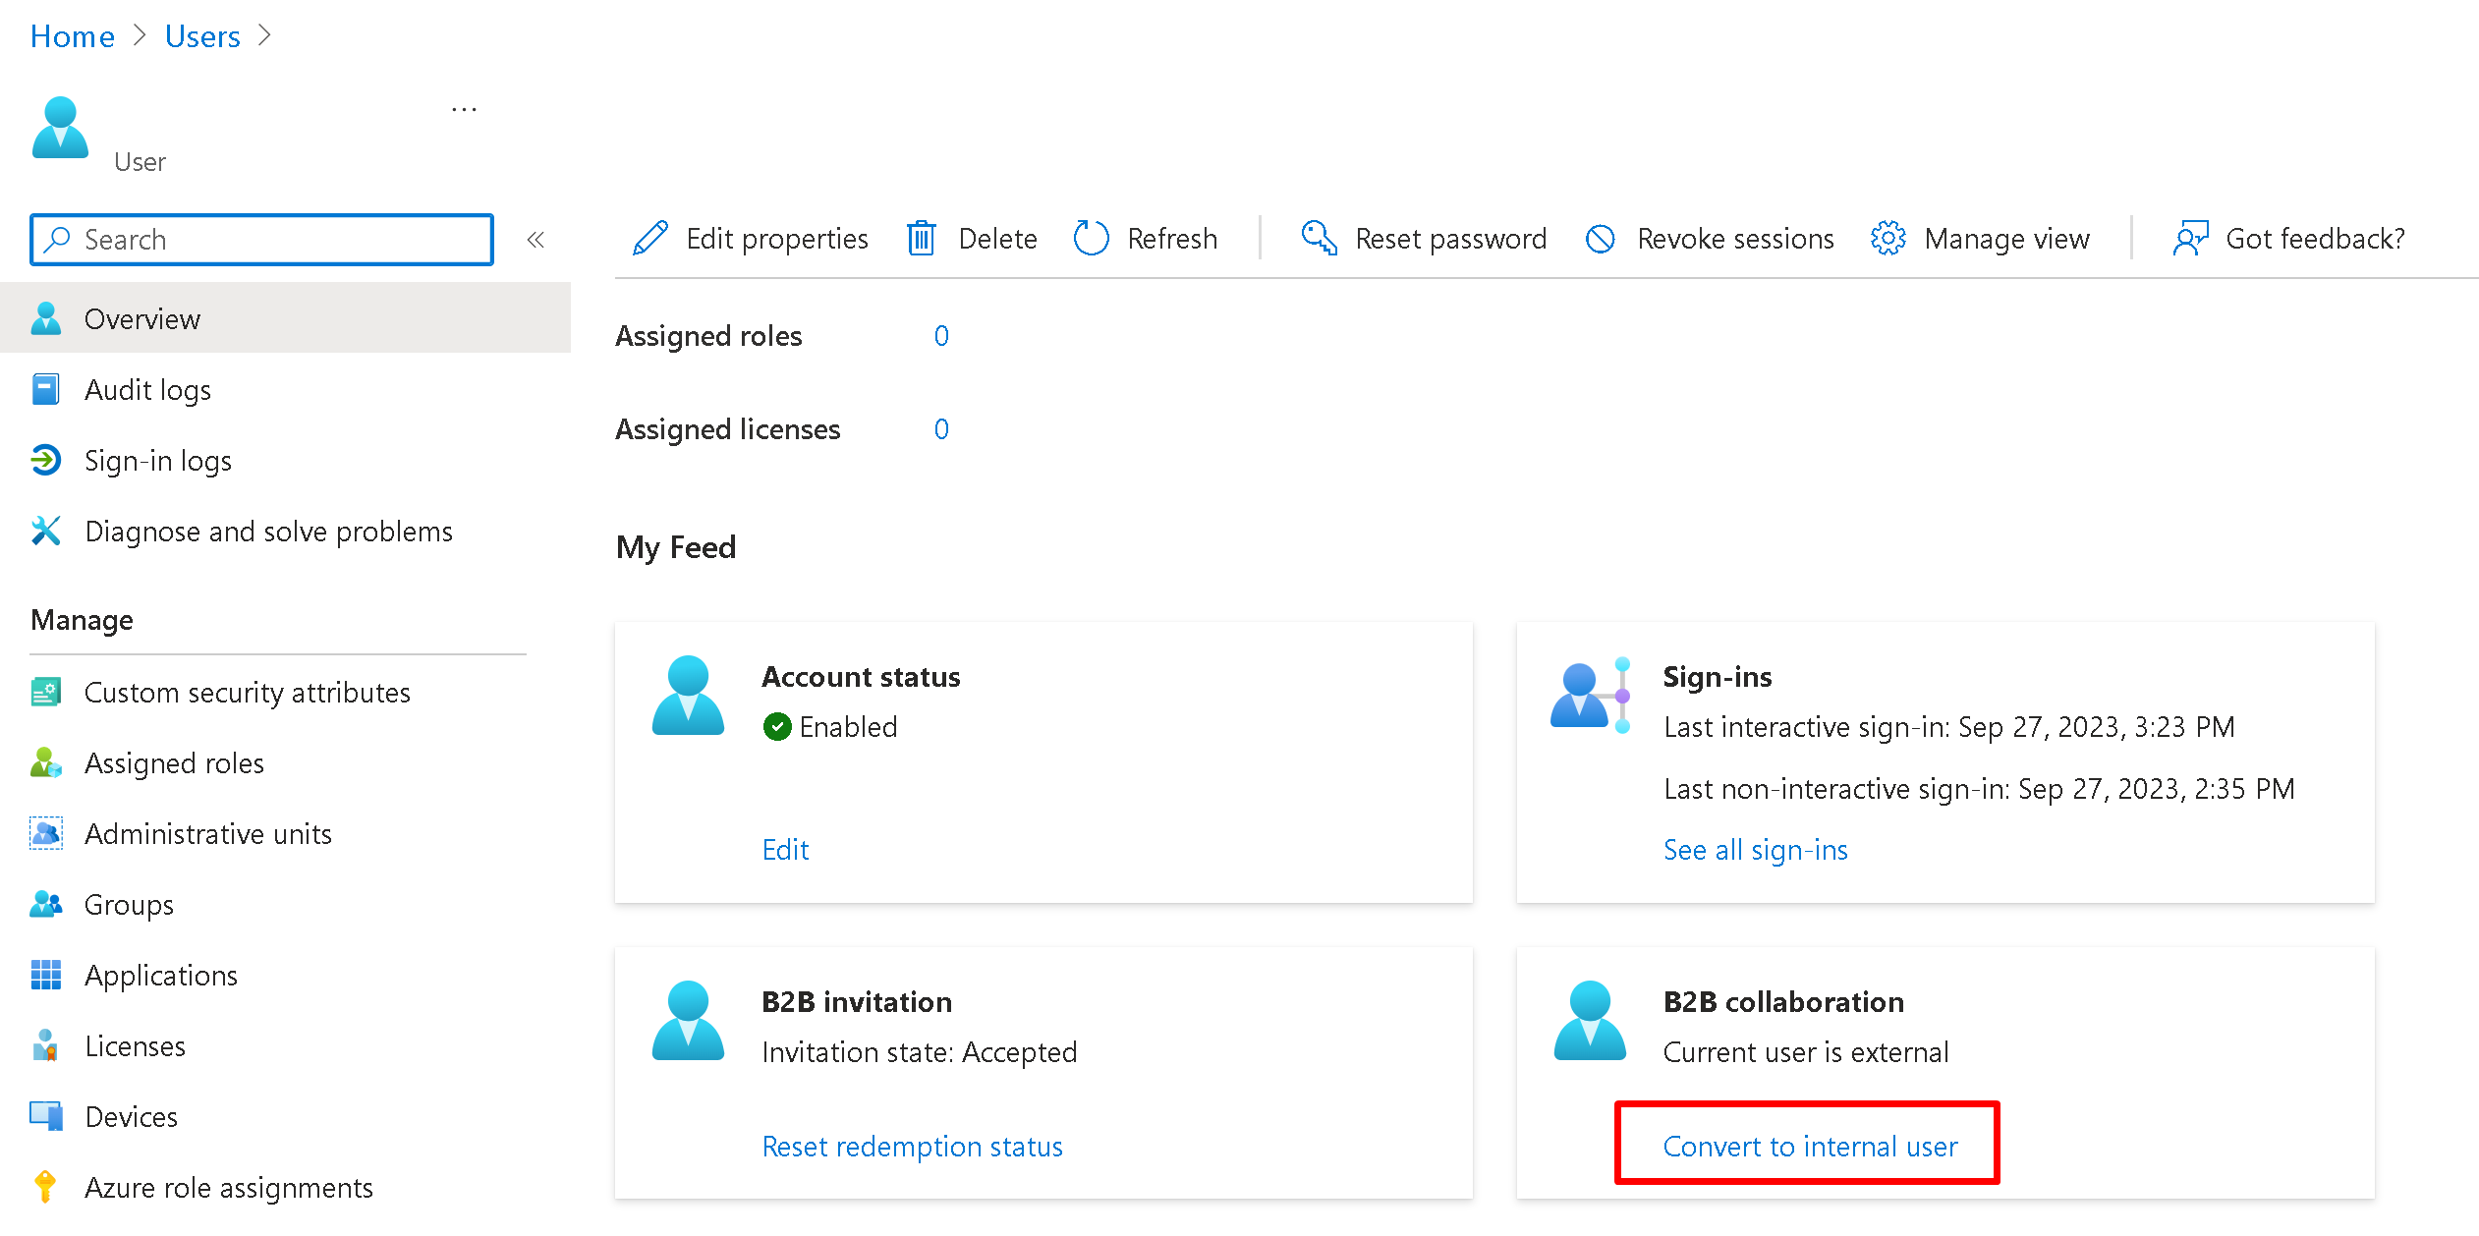2479x1236 pixels.
Task: Click the Got feedback person icon
Action: click(x=2190, y=239)
